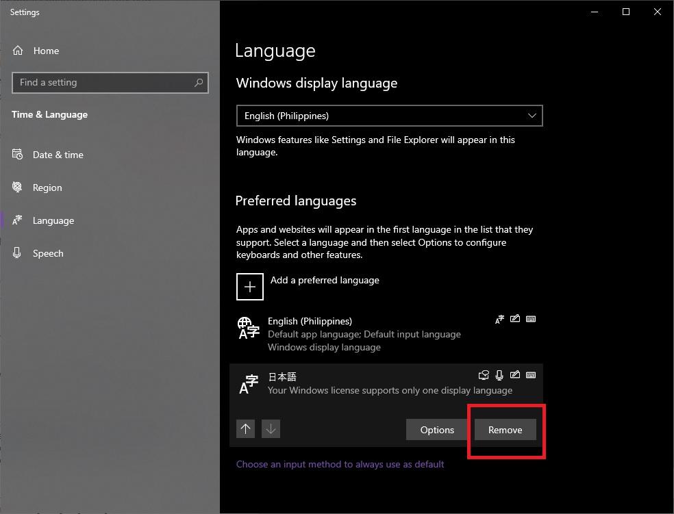Screen dimensions: 674x514
Task: Focus the Find a setting search box
Action: [x=110, y=82]
